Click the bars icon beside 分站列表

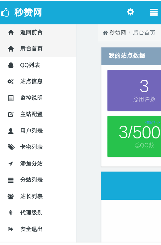11,180
